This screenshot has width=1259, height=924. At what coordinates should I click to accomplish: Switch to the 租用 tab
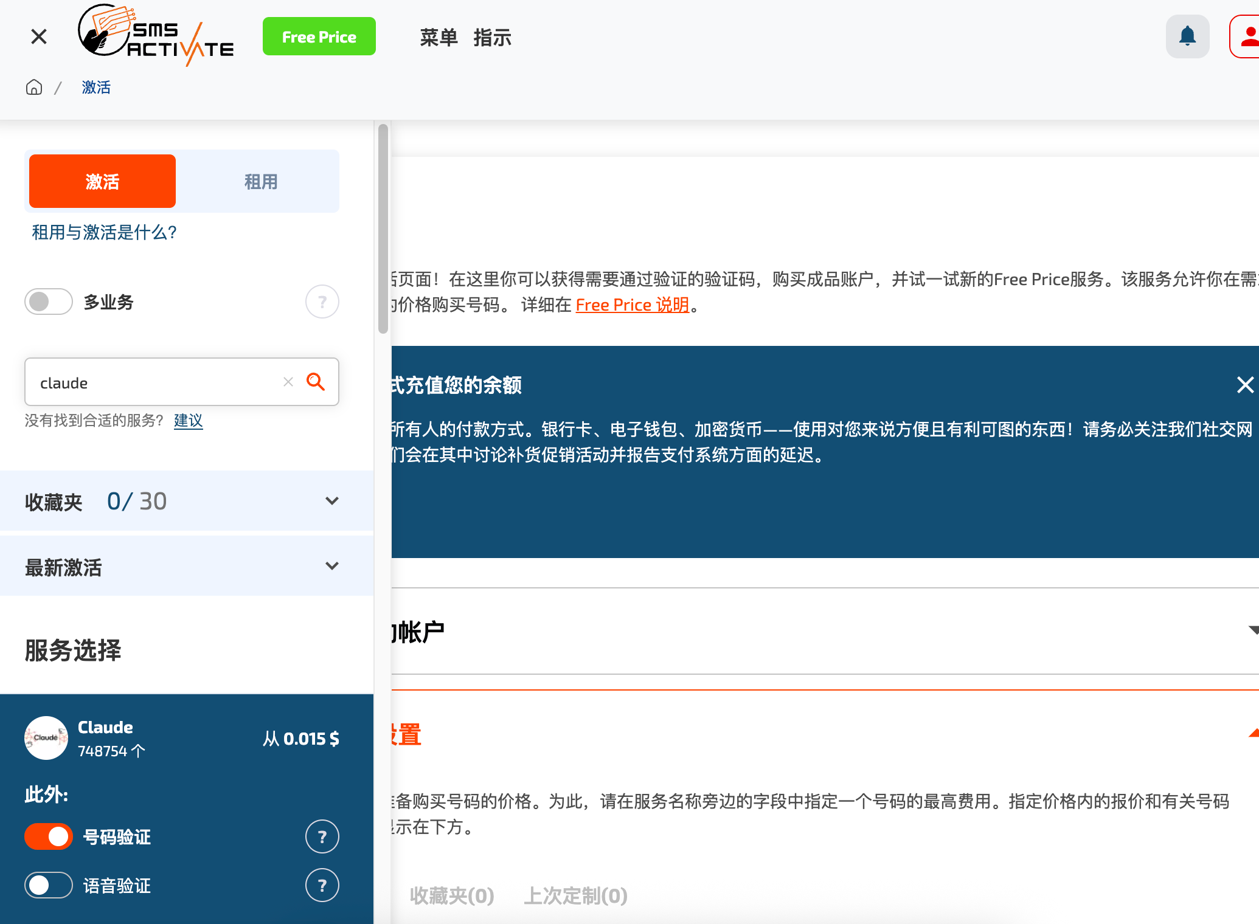tap(260, 181)
